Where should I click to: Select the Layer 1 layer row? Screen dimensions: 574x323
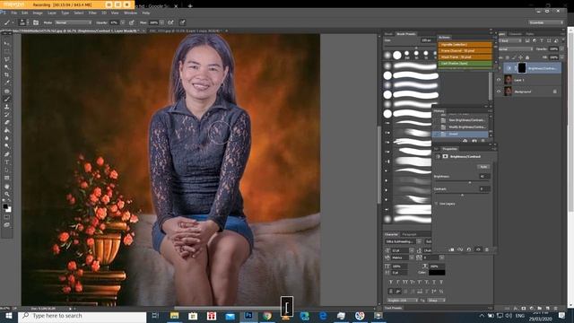tap(528, 80)
